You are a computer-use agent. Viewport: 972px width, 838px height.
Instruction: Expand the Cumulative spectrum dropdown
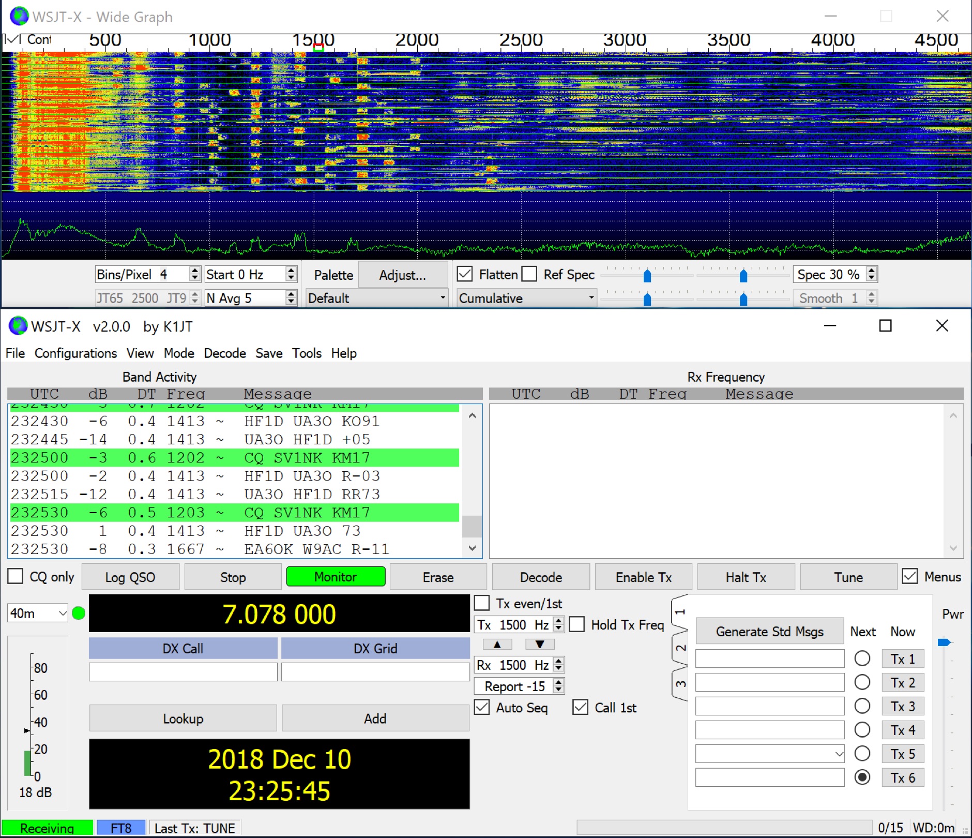click(526, 298)
